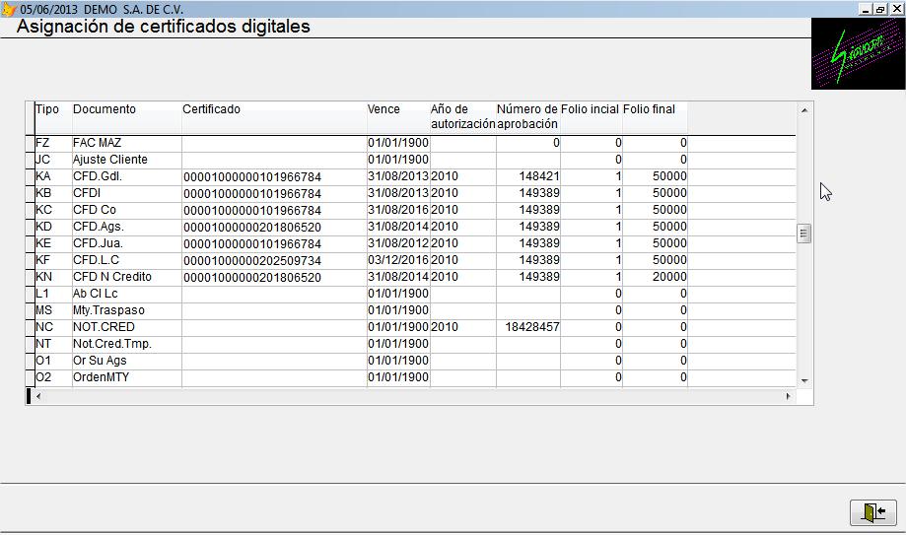Click the Número de aprobación header
Screen dimensions: 906x535
pyautogui.click(x=528, y=116)
